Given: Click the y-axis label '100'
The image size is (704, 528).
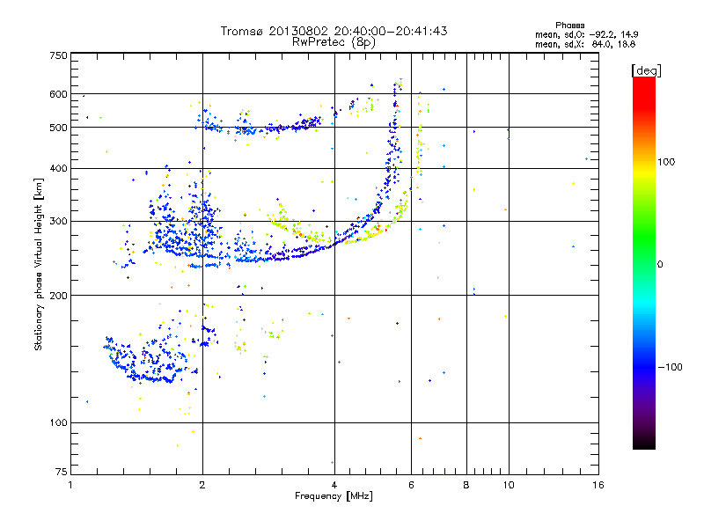Looking at the screenshot, I should tap(58, 422).
